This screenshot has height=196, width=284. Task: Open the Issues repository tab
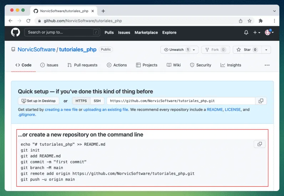pos(49,65)
